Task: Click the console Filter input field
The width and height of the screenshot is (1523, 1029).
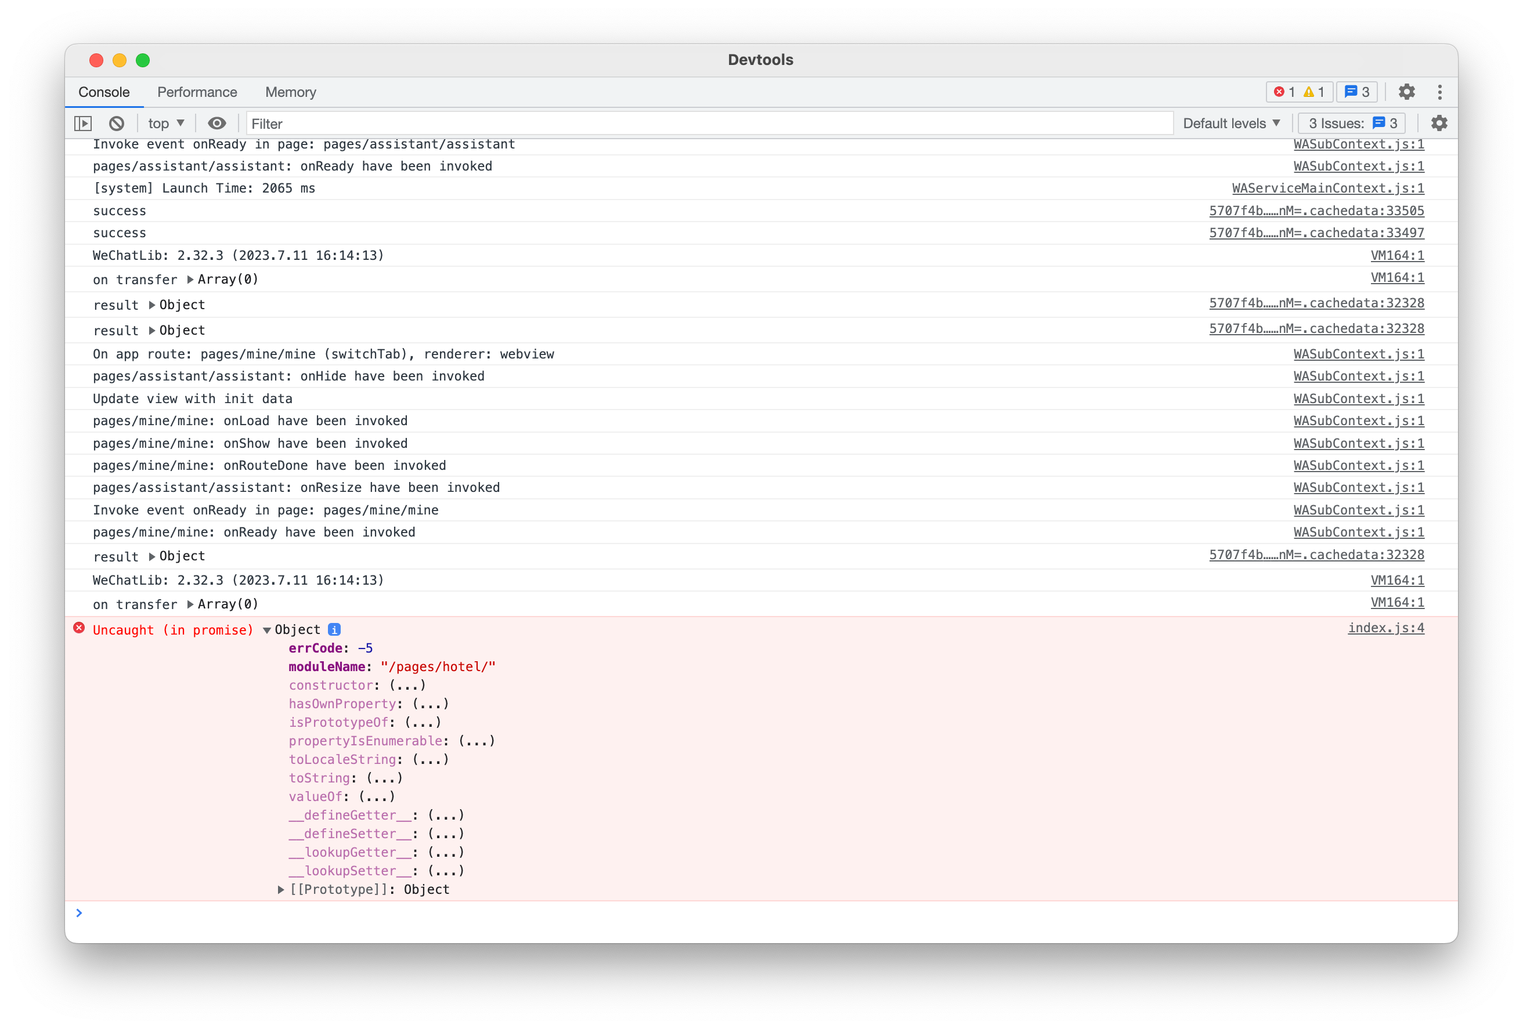Action: [708, 123]
